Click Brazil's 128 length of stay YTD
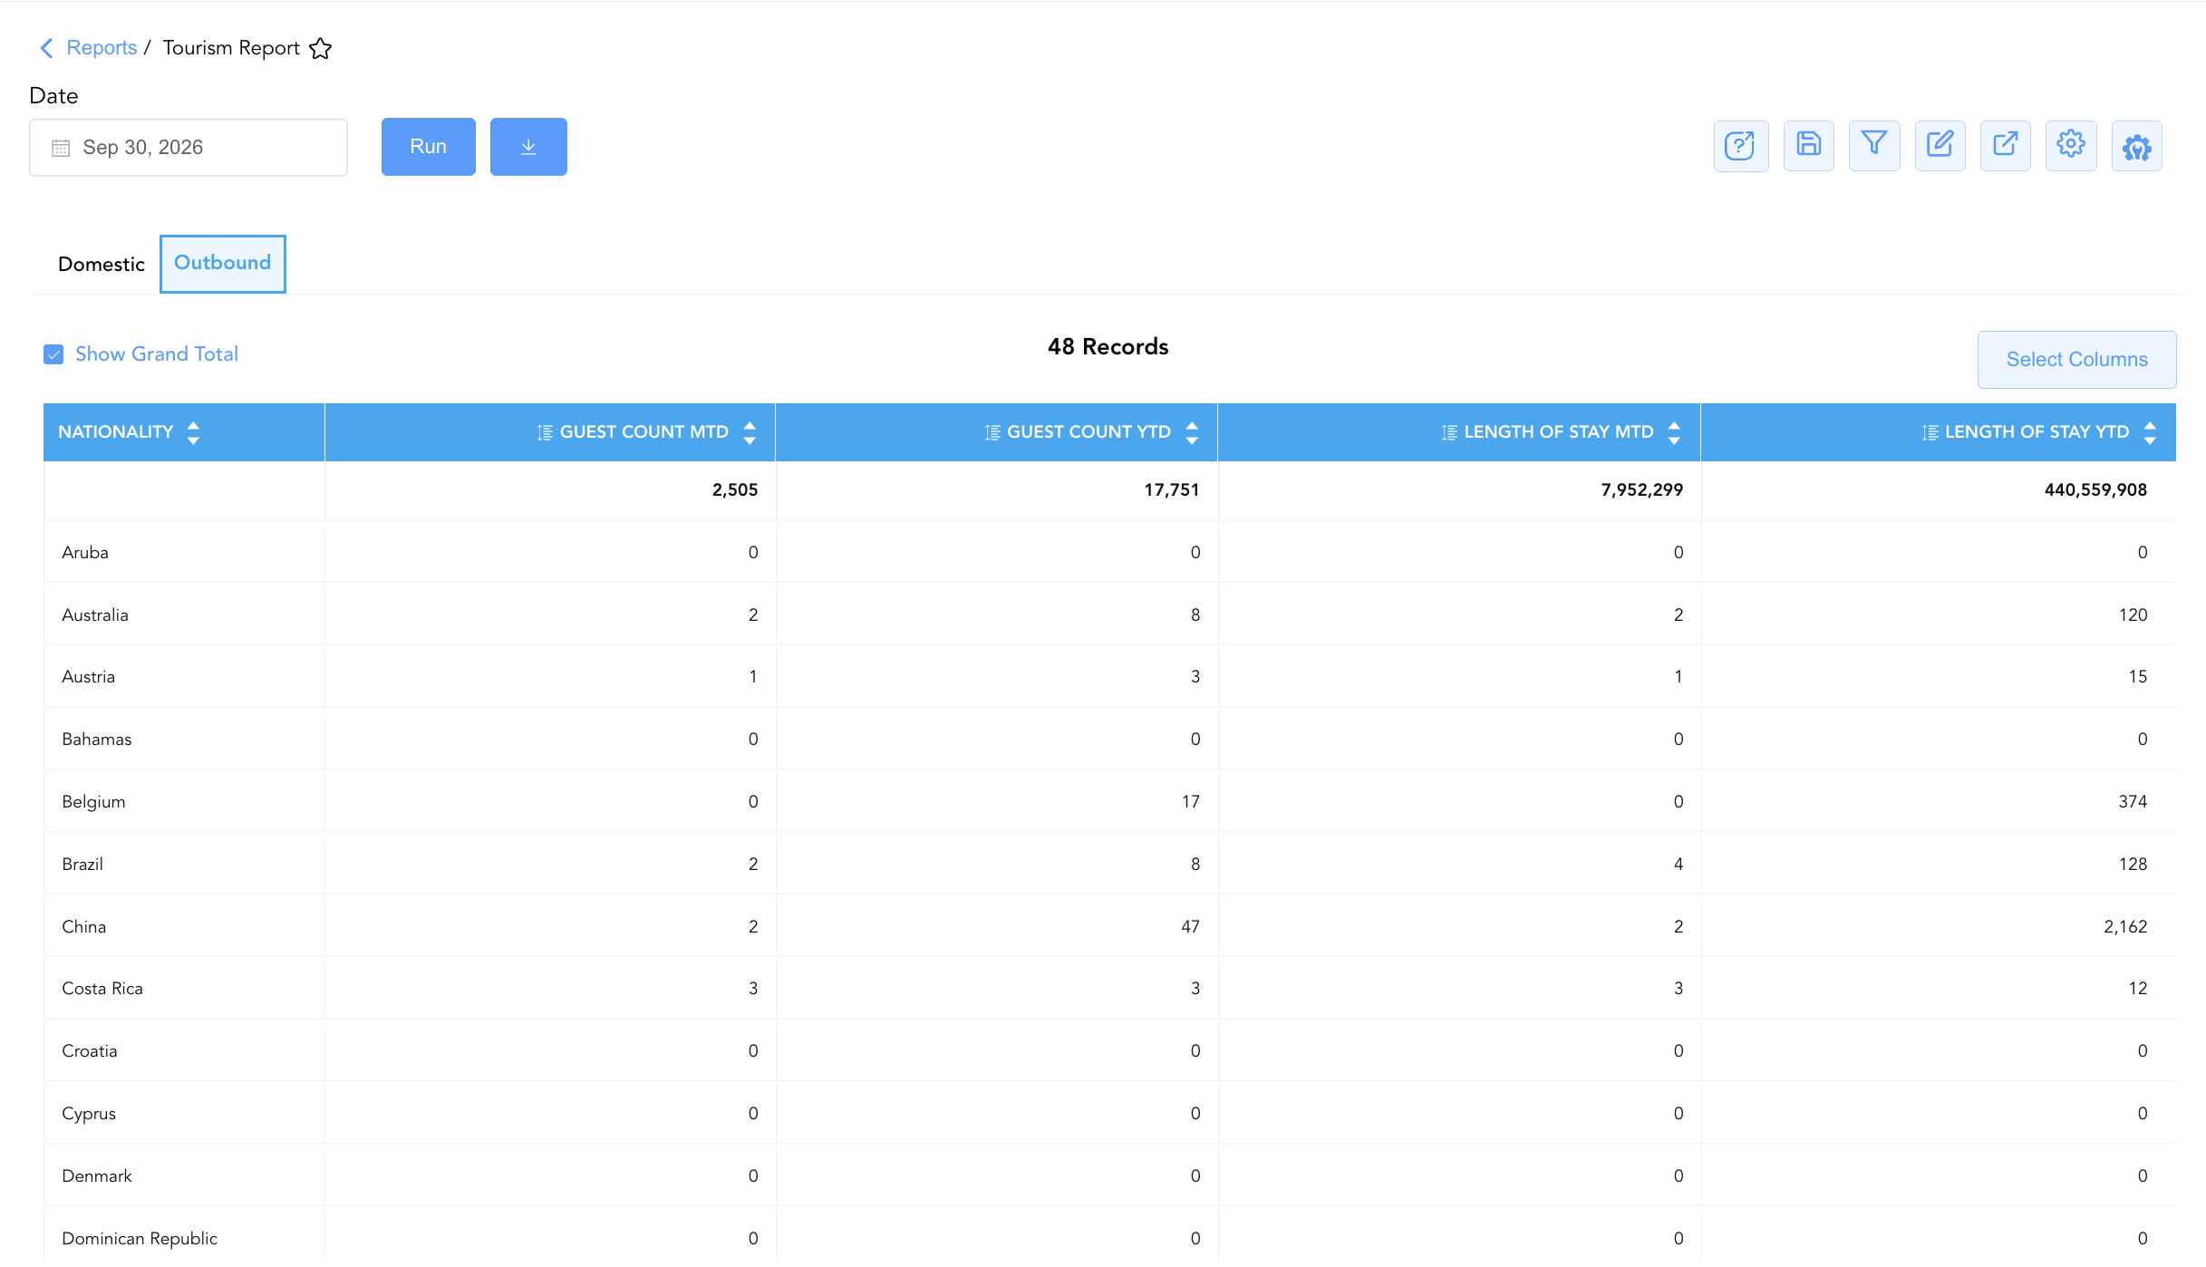Viewport: 2206px width, 1267px height. click(2133, 865)
